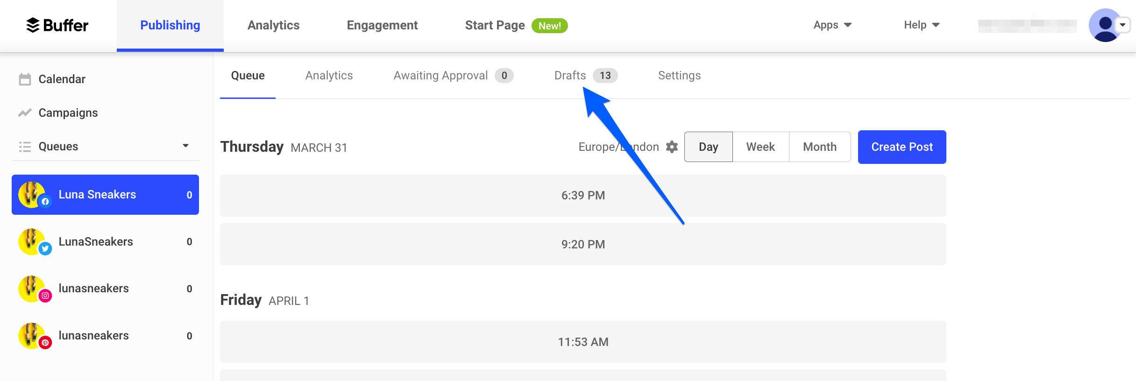
Task: Click the LunaSneakers Twitter avatar
Action: coord(32,242)
